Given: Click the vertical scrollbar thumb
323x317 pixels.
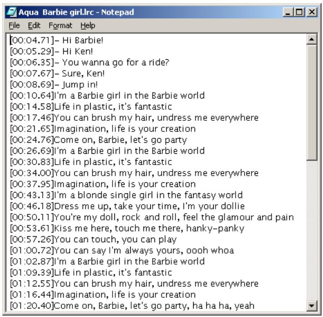Looking at the screenshot, I should tap(312, 102).
